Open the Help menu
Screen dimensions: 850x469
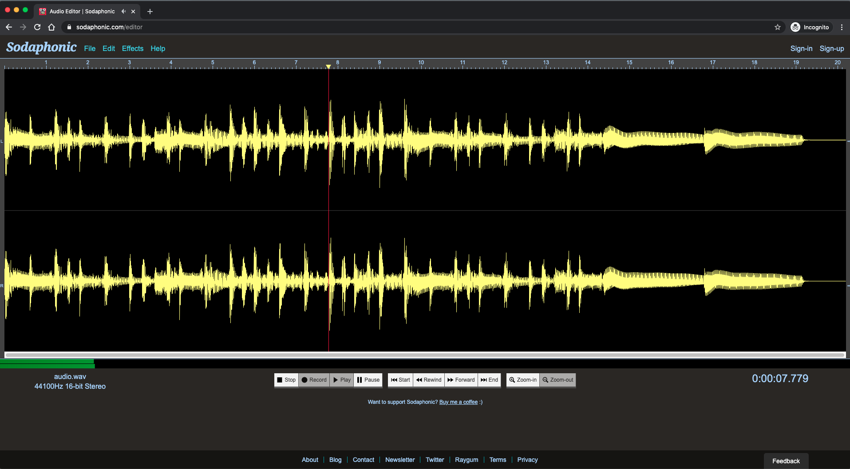tap(158, 49)
